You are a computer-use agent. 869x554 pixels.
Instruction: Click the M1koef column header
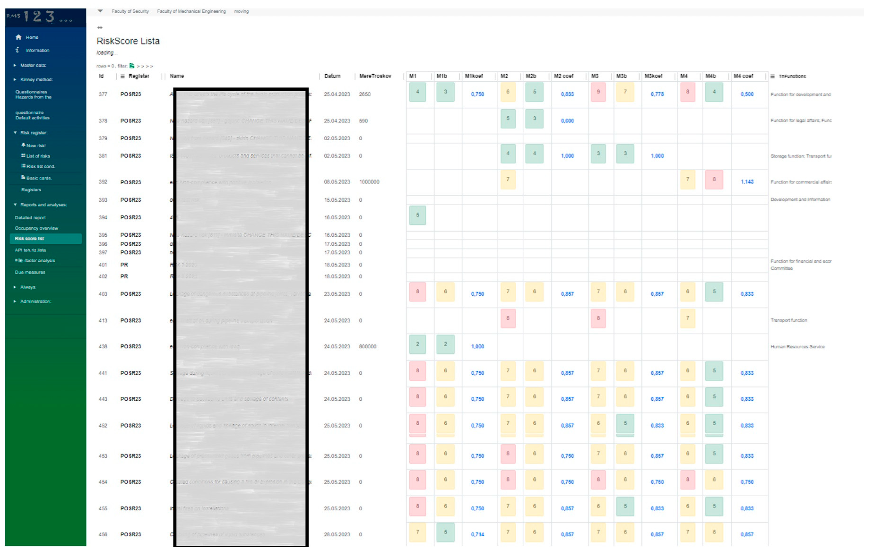coord(474,76)
